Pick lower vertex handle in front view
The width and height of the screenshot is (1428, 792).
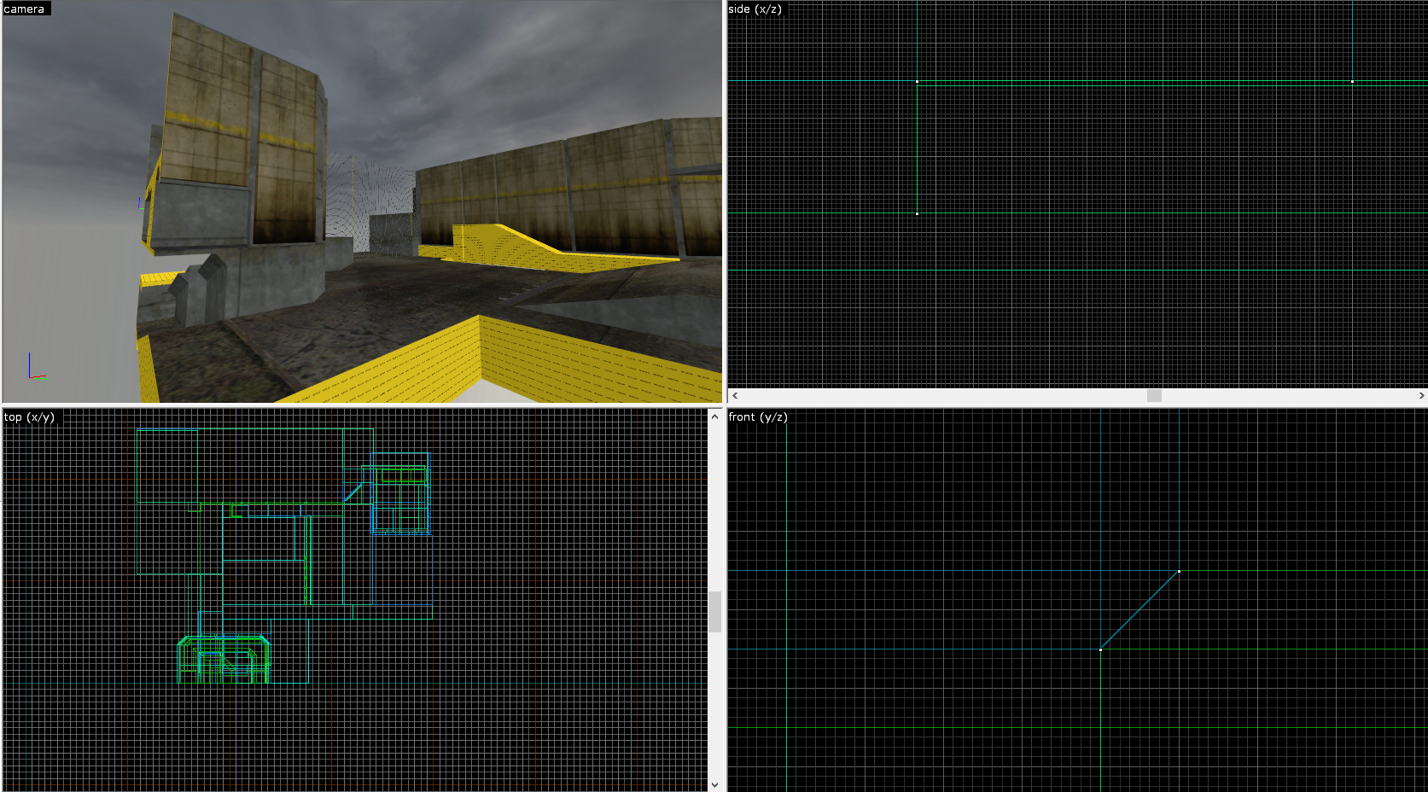1100,649
